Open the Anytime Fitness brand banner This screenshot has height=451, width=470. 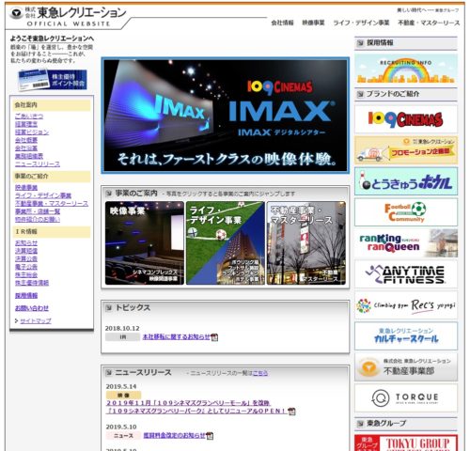coord(406,274)
